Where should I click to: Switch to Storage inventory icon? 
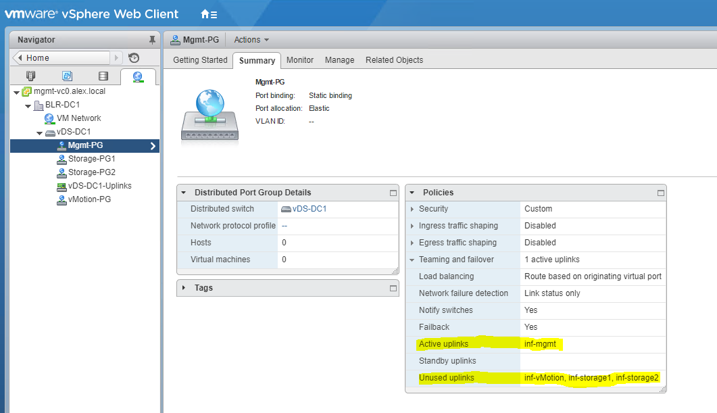point(103,76)
